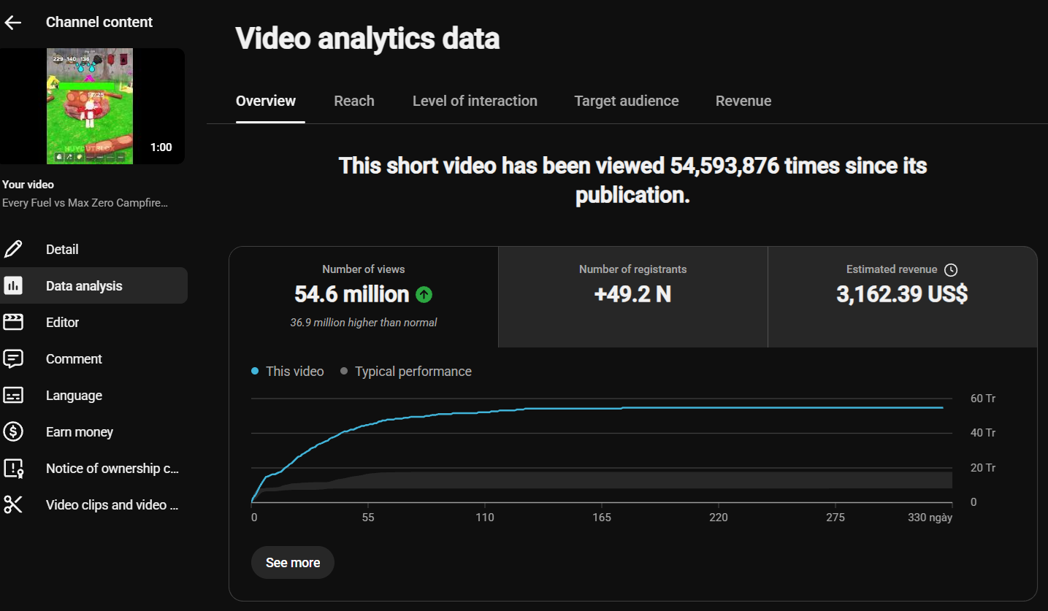Go to the Revenue tab
The width and height of the screenshot is (1048, 611).
coord(743,101)
